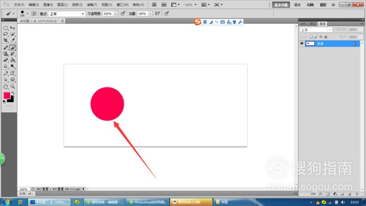Select the Move tool
366x206 pixels.
coord(12,28)
